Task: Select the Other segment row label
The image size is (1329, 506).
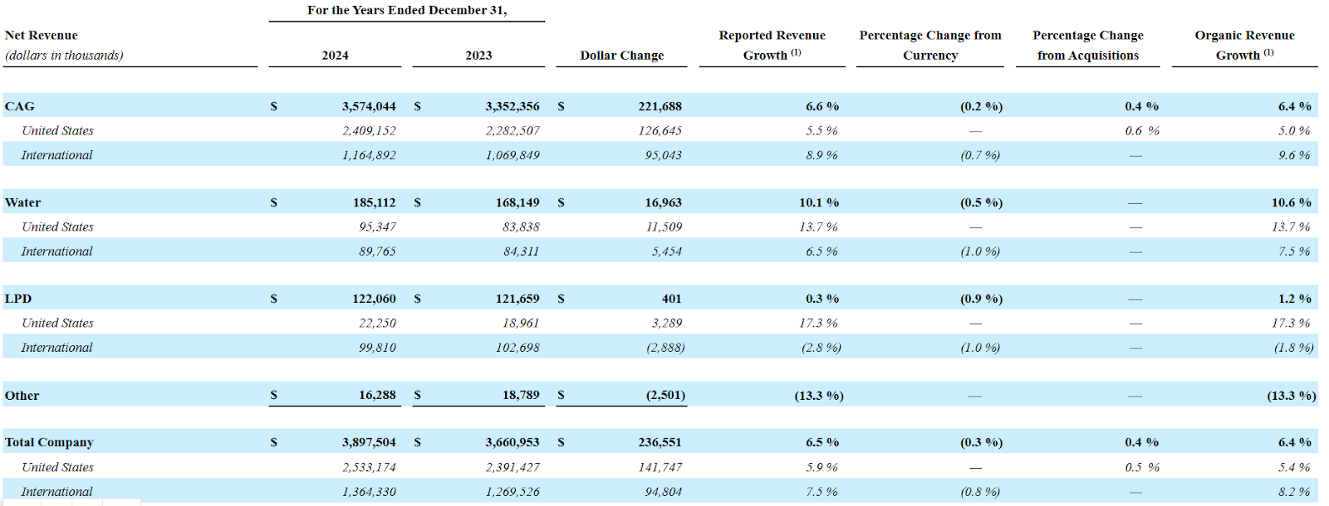Action: (22, 396)
